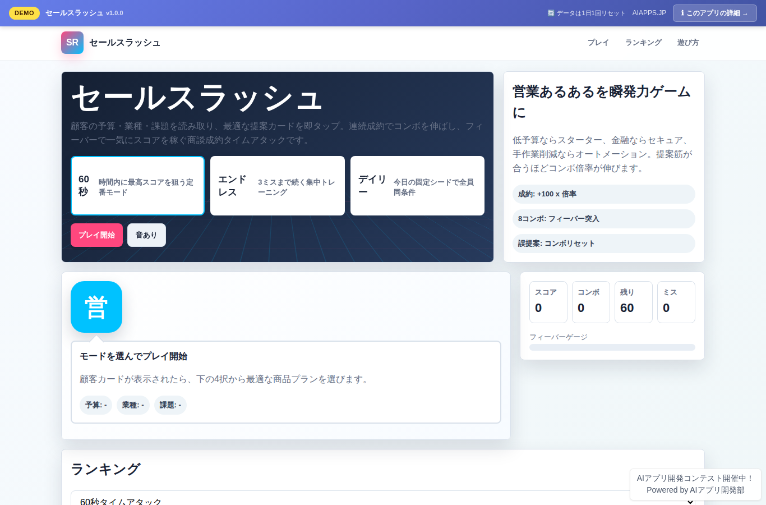The width and height of the screenshot is (766, 505).
Task: Open このアプリの詳細 page
Action: click(x=714, y=13)
